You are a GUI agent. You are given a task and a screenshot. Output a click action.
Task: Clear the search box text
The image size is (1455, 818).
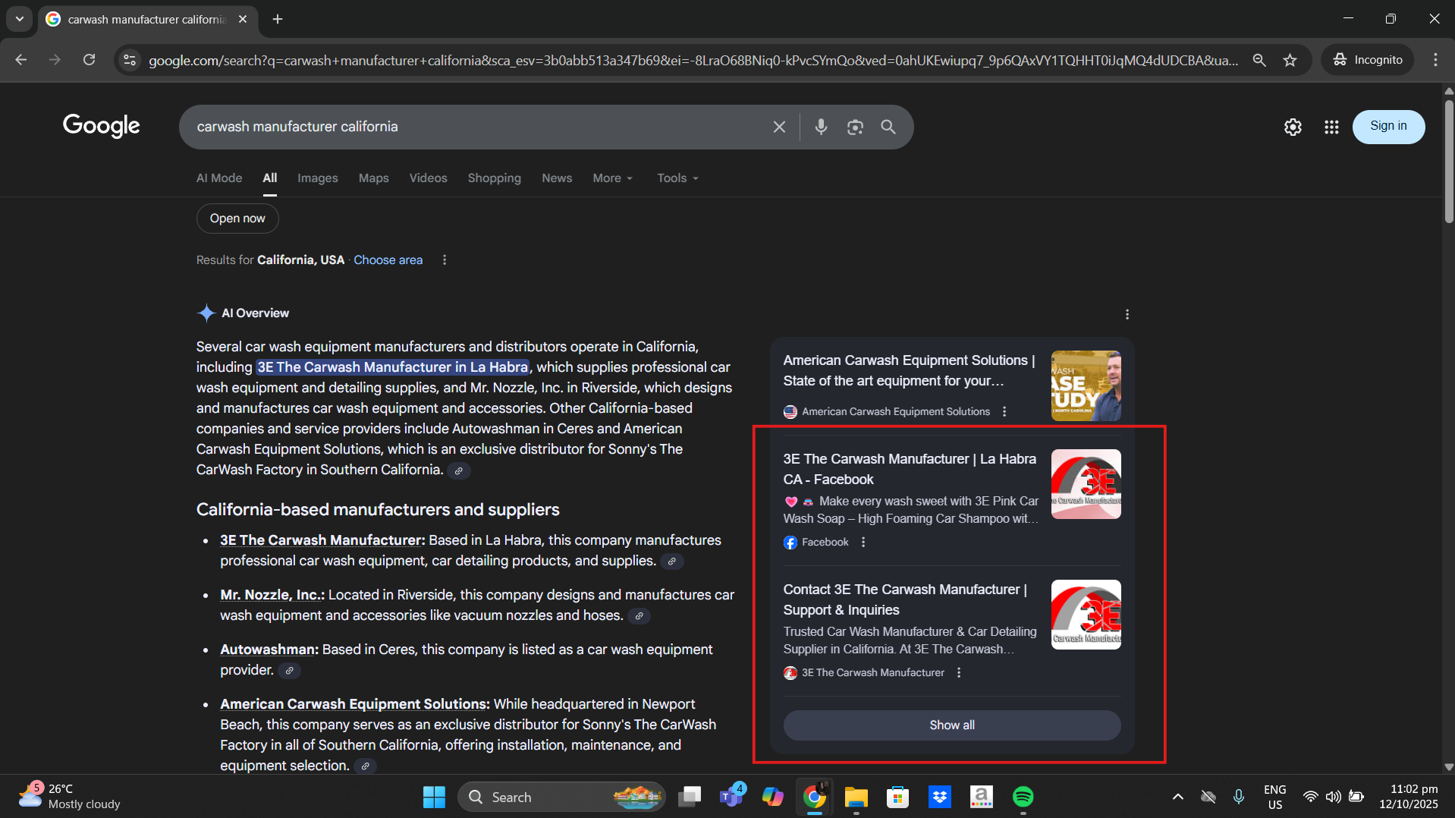[x=779, y=127]
